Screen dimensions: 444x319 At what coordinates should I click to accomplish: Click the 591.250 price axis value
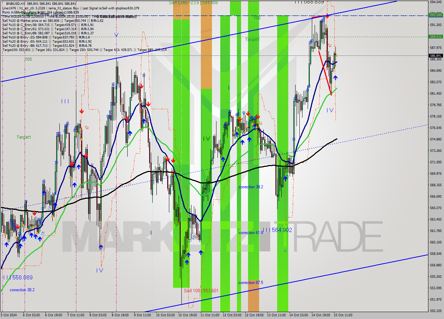tap(436, 25)
